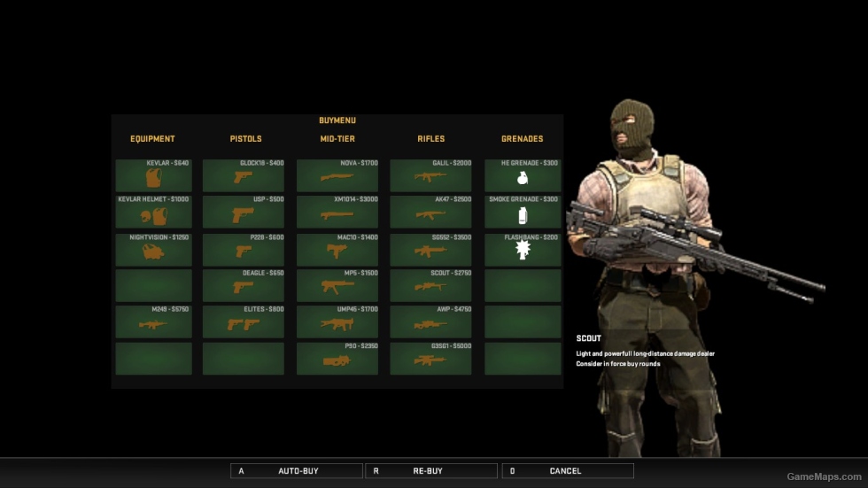Select the Glock18 pistol

point(244,175)
